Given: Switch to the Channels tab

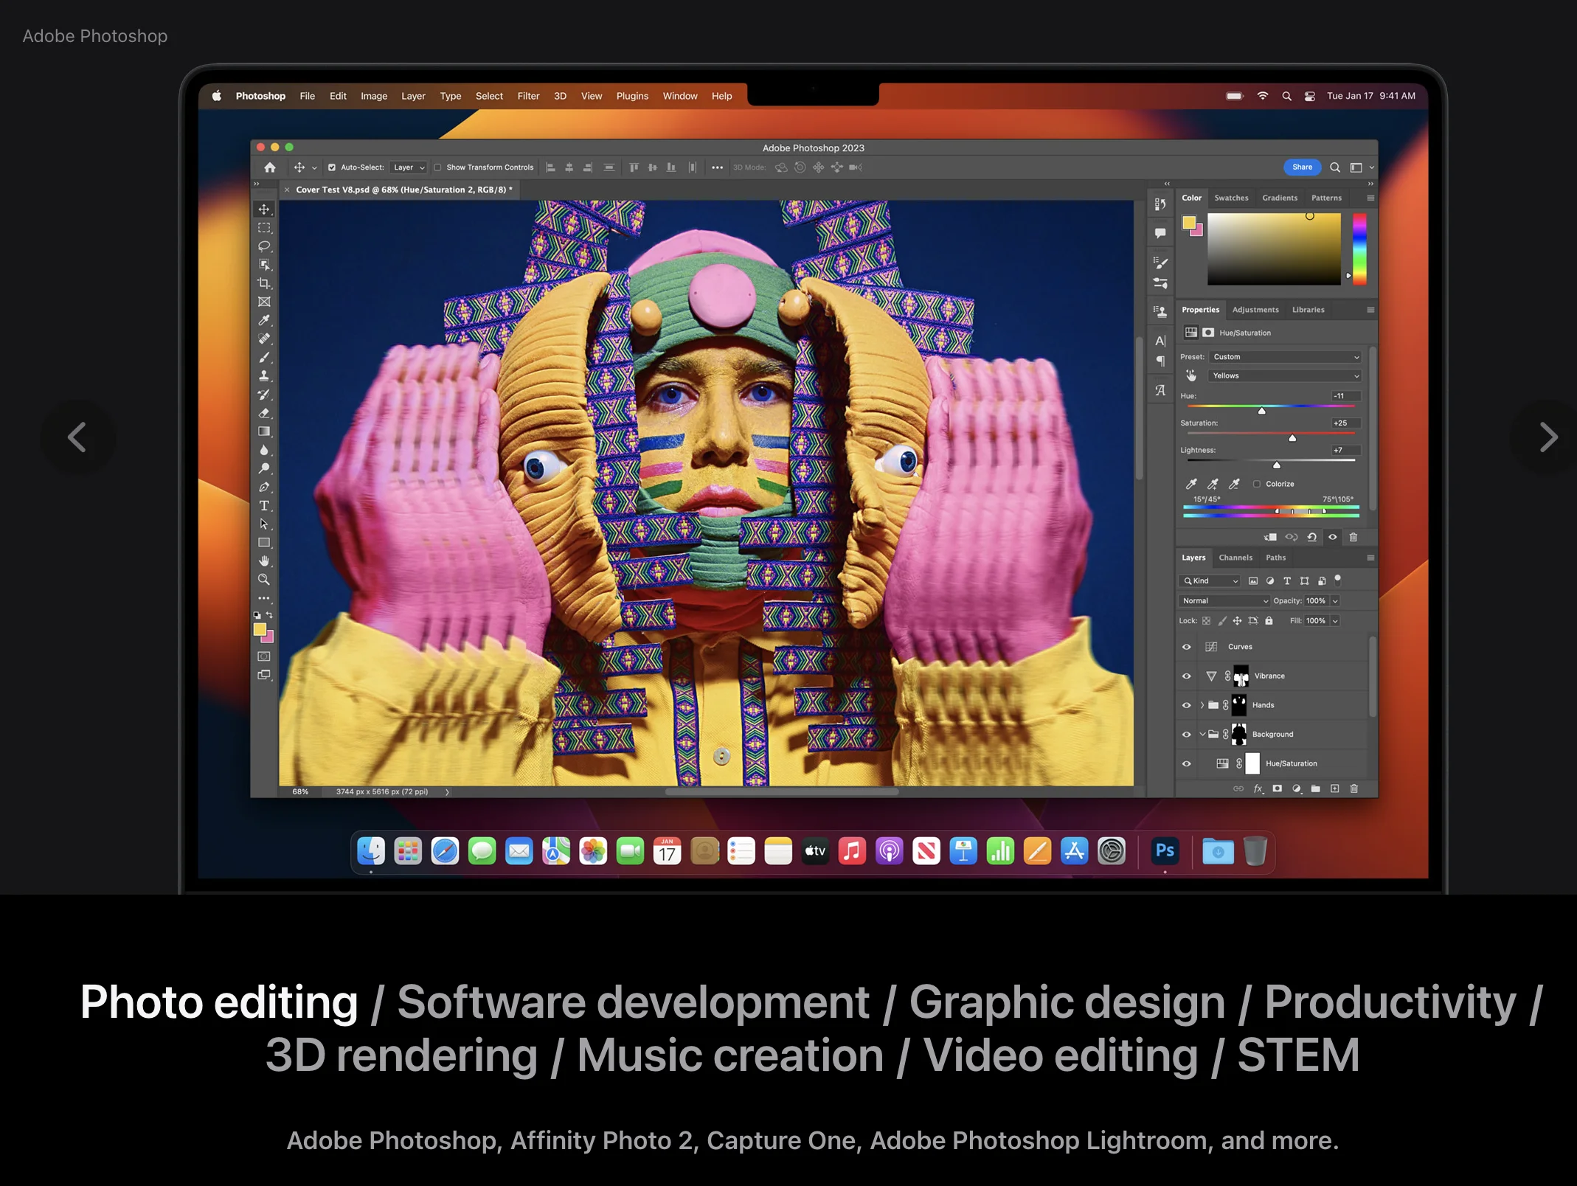Looking at the screenshot, I should (x=1235, y=558).
